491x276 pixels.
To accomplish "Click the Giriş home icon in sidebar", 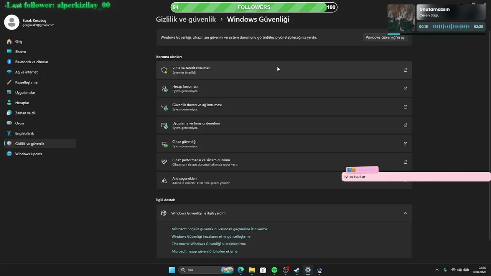I will [x=9, y=41].
